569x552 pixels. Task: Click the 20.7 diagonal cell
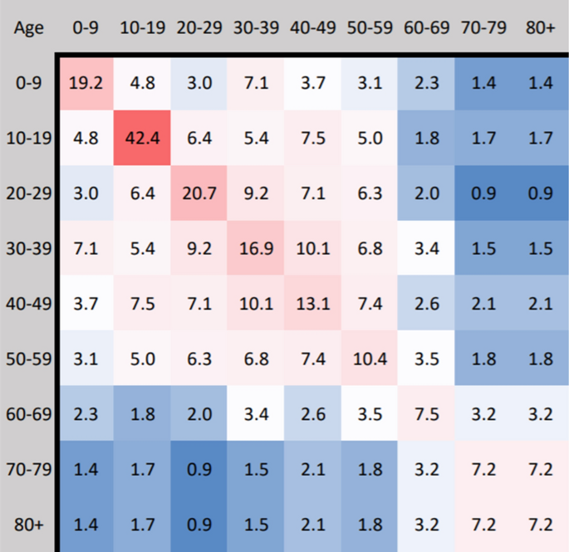(199, 193)
